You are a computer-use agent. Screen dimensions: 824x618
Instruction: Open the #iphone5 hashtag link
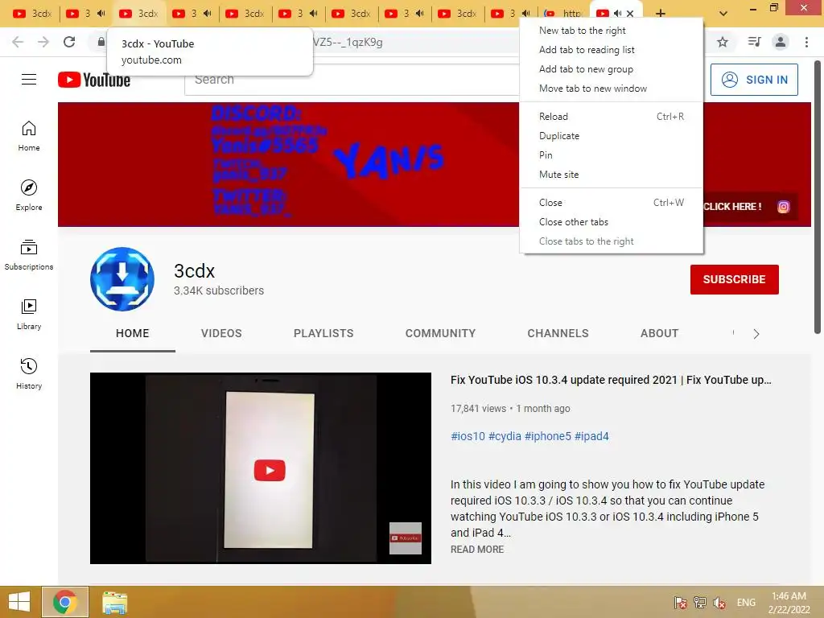coord(547,436)
